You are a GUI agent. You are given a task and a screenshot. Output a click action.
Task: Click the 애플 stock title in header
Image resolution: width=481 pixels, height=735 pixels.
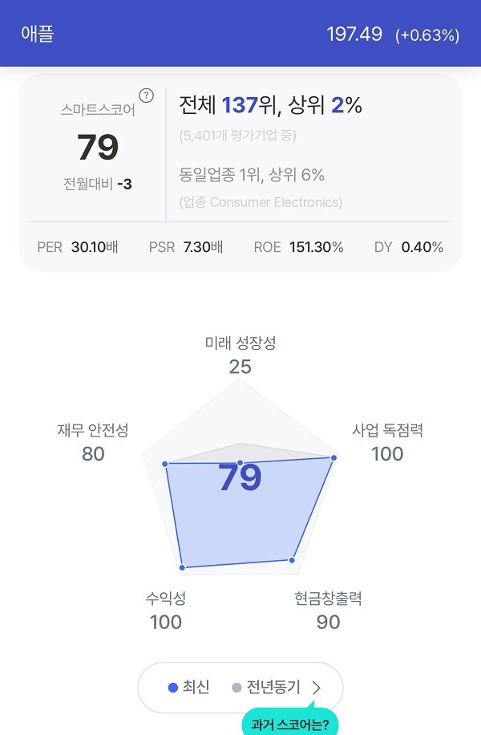[38, 34]
